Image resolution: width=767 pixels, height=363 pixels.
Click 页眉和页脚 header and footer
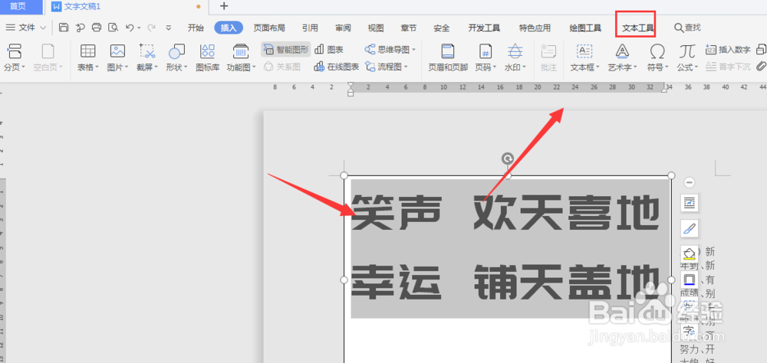coord(448,57)
